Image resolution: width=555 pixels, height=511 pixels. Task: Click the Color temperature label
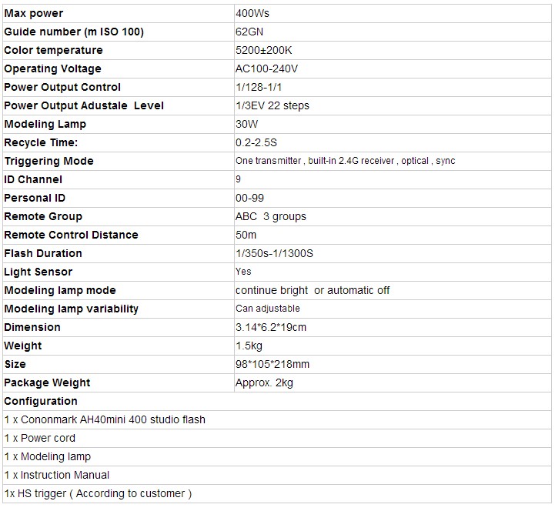tap(53, 50)
